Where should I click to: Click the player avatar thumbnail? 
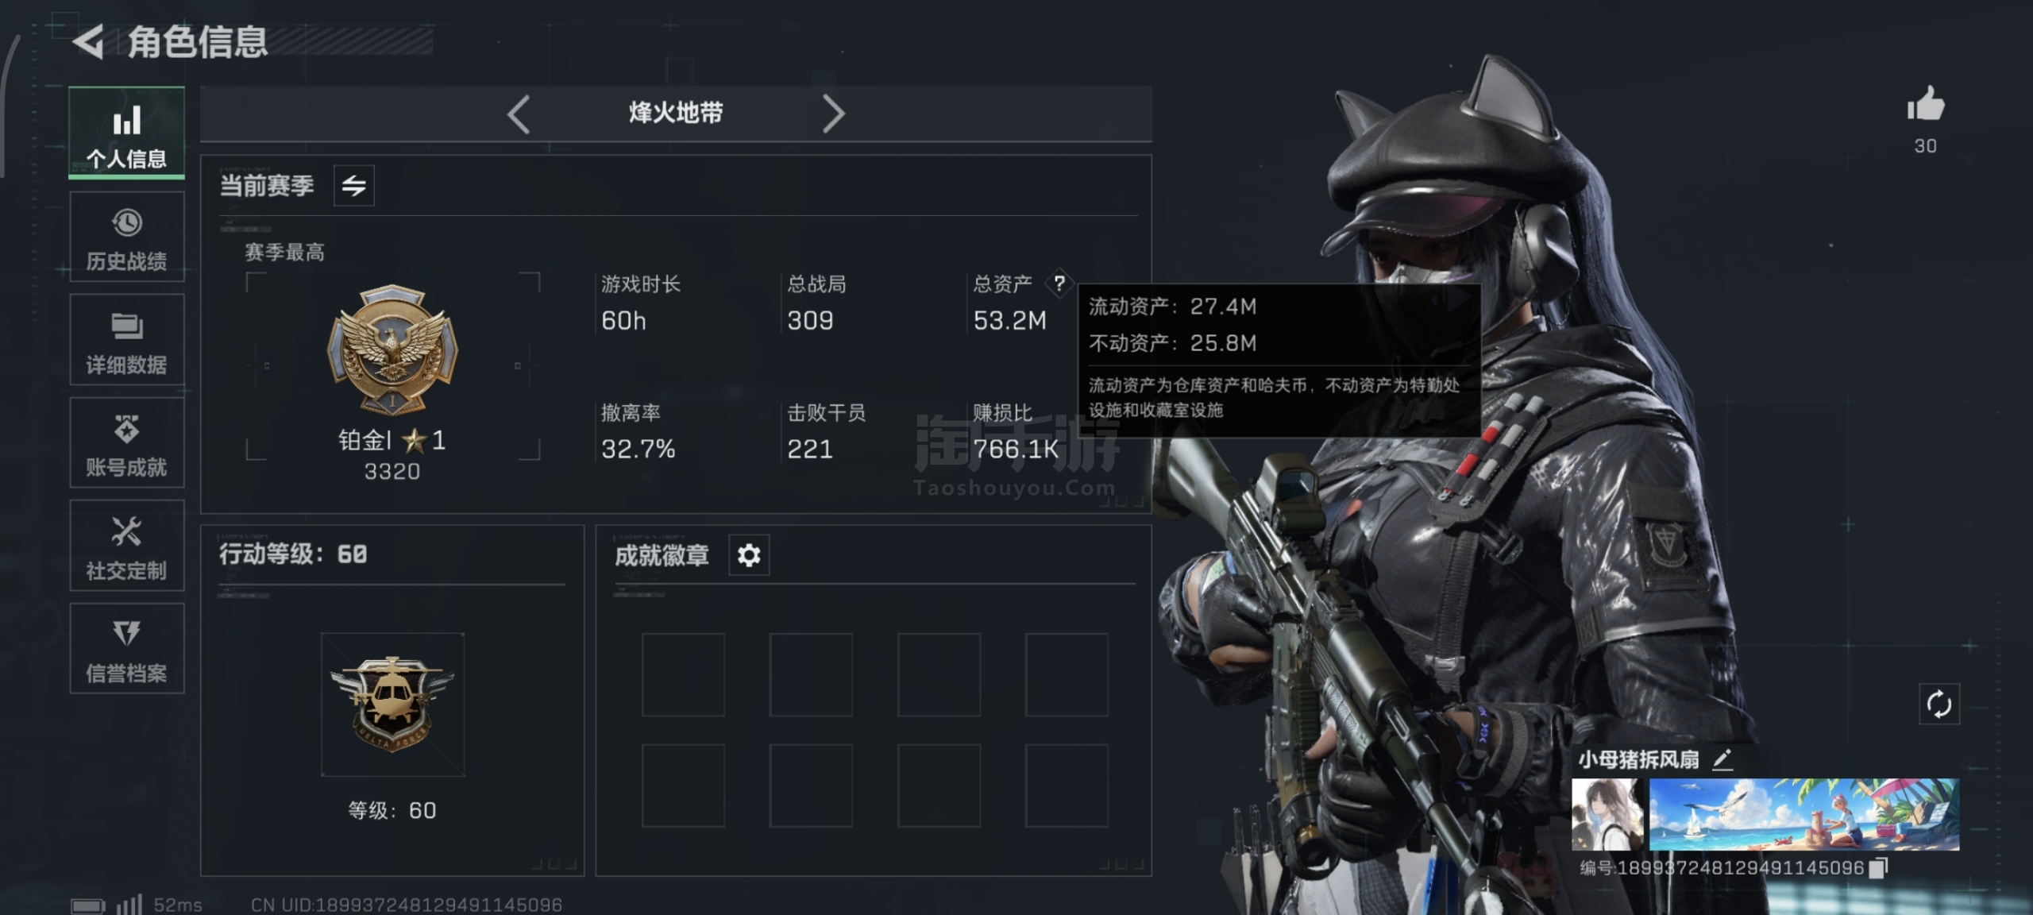[1608, 814]
